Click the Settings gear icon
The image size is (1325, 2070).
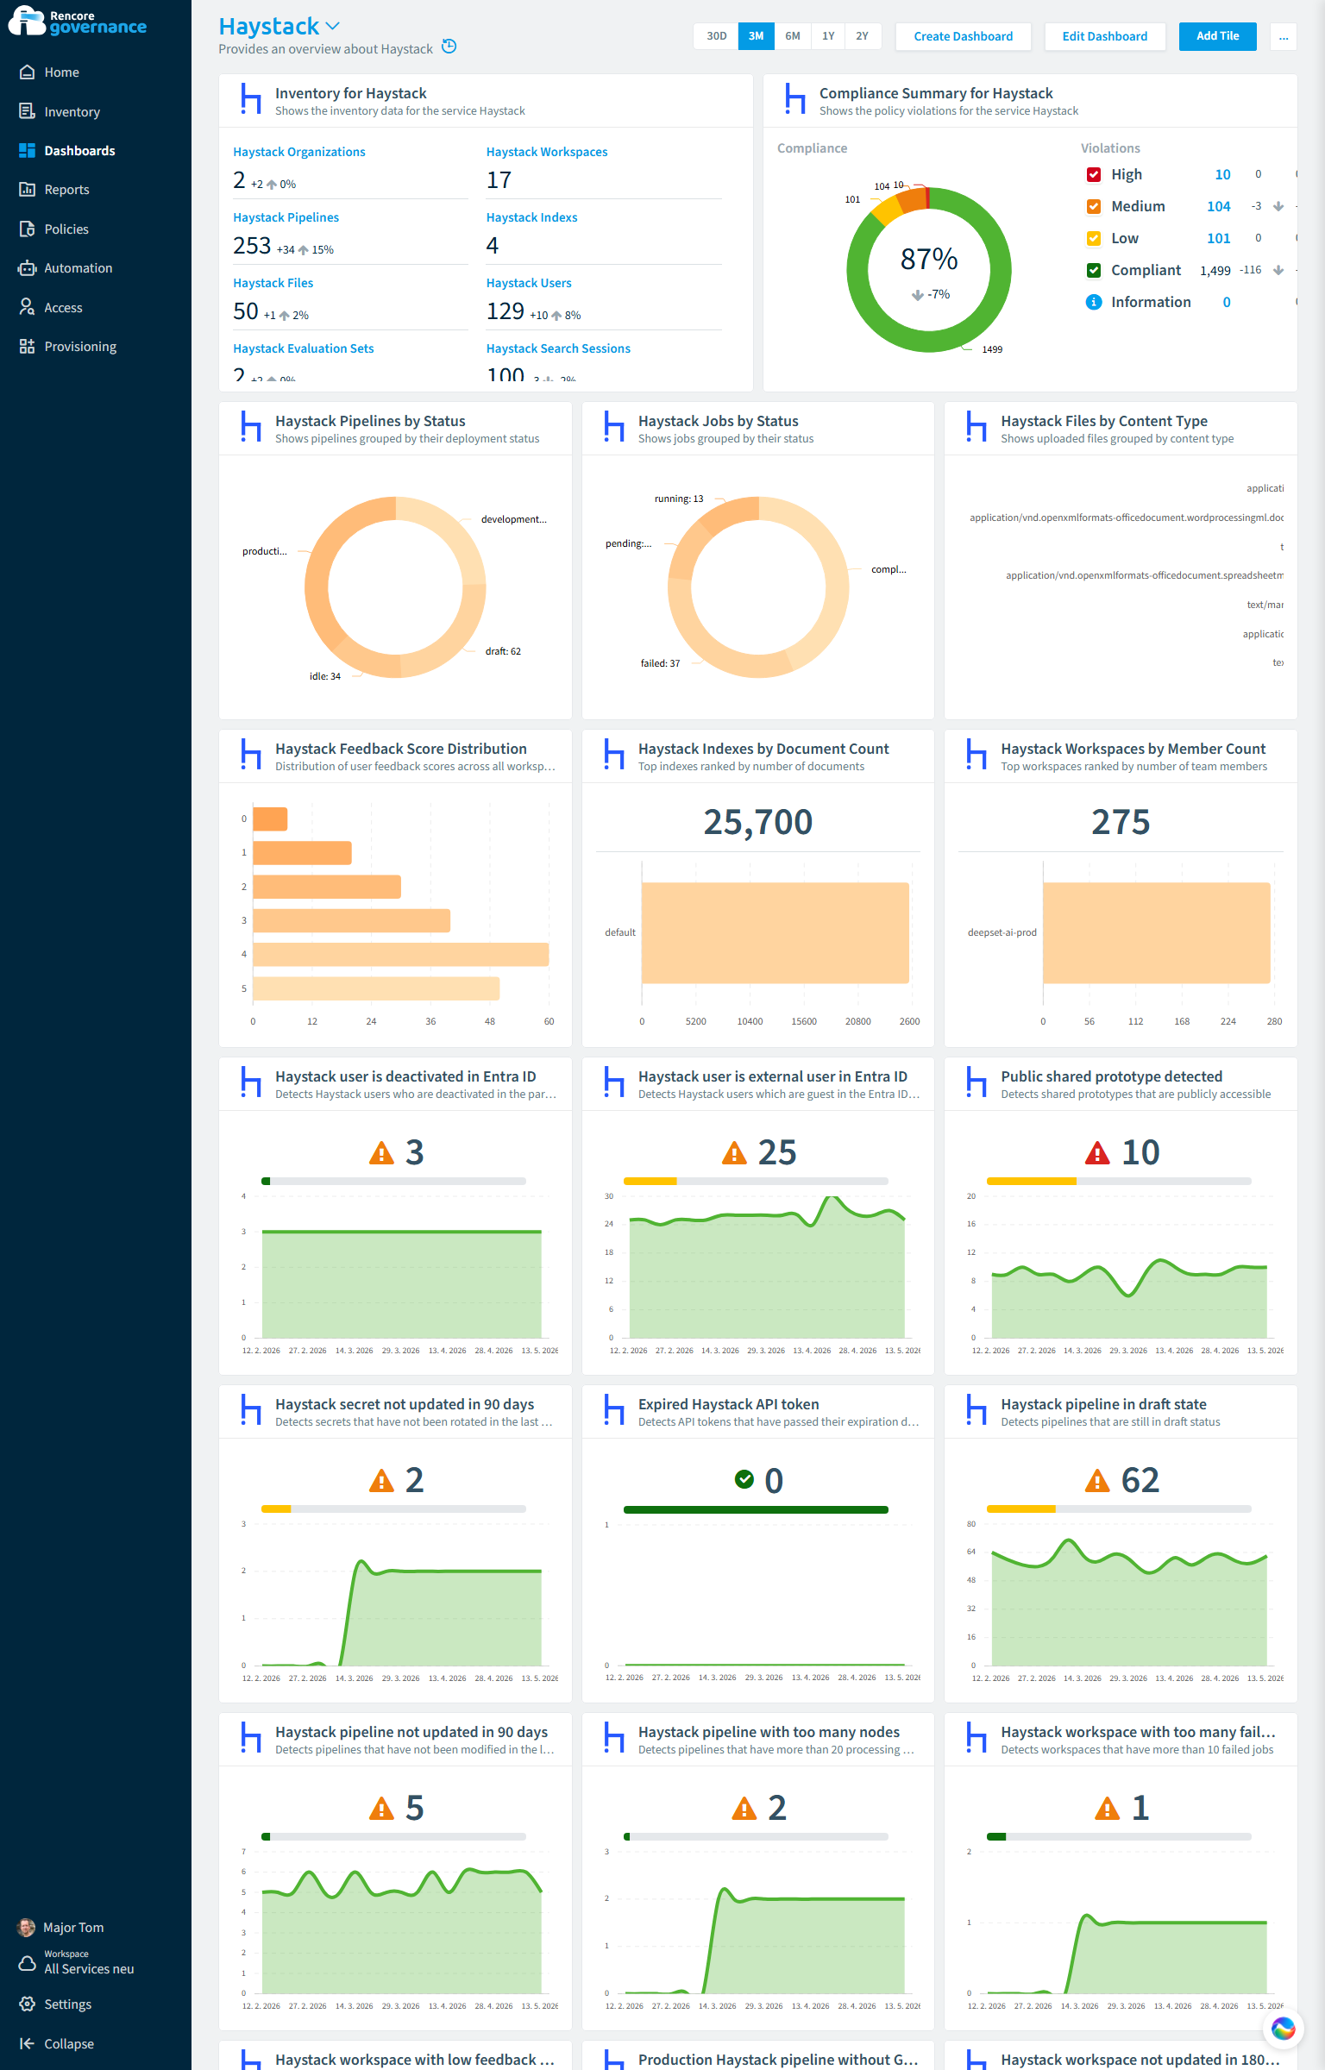[x=27, y=2004]
